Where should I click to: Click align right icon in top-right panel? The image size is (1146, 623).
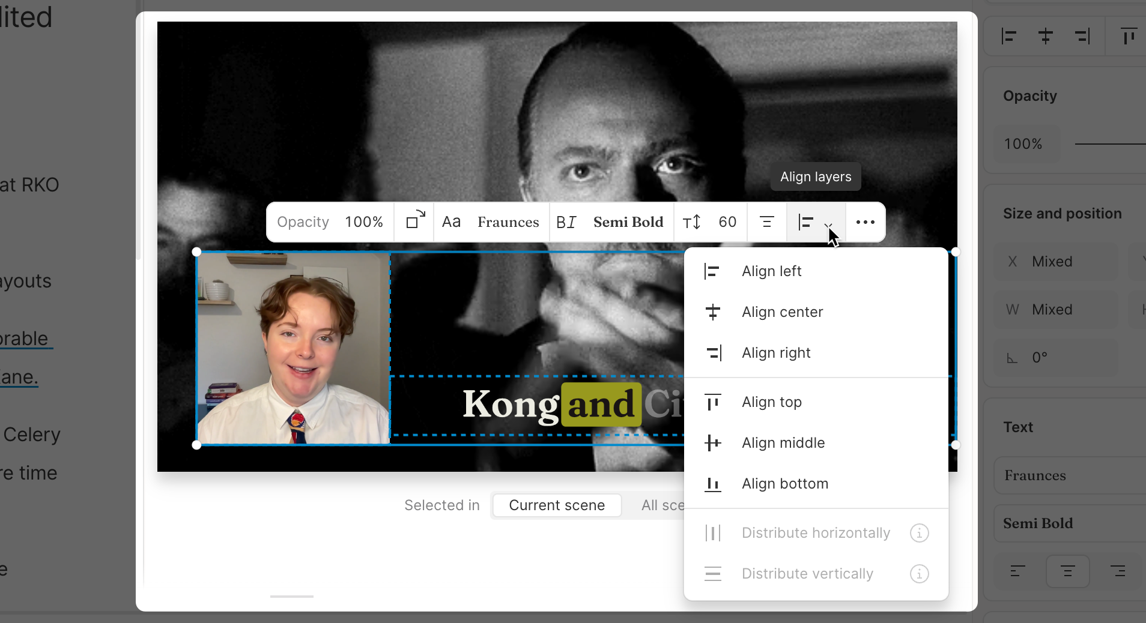(1082, 37)
